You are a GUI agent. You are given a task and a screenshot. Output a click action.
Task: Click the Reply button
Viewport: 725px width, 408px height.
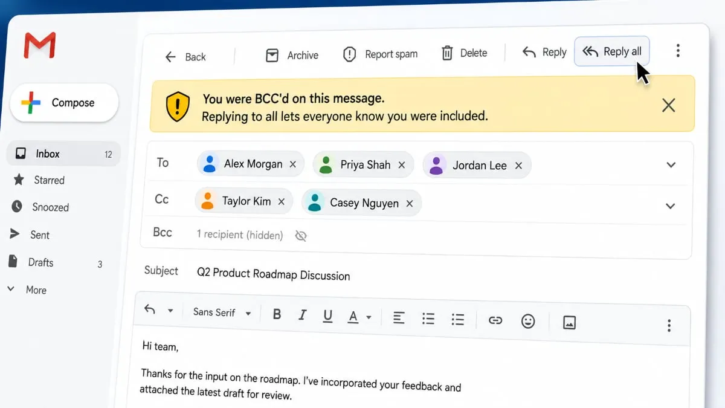[544, 52]
